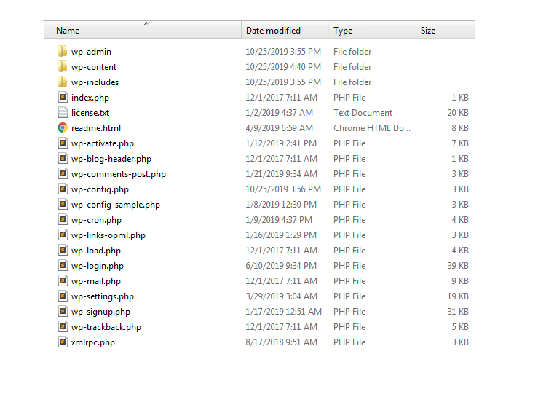Screen dimensions: 546x405
Task: Click the 4/9/2019 6:59 AM date cell
Action: pyautogui.click(x=280, y=128)
